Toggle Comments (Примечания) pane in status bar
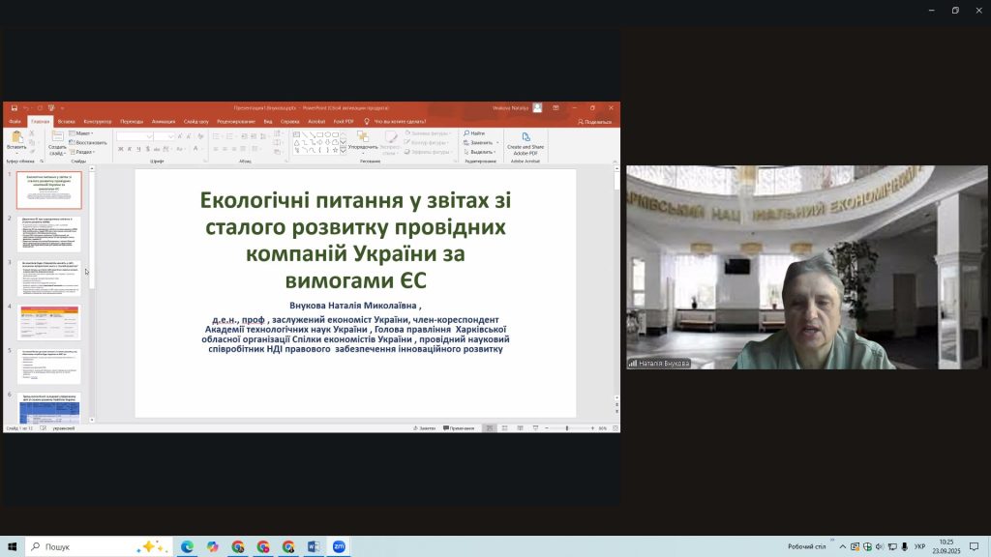 point(458,427)
